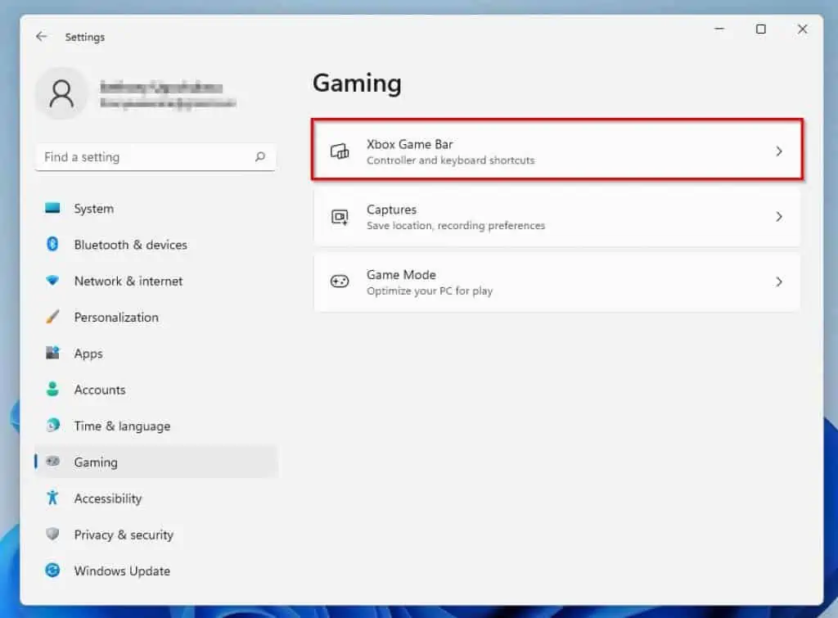
Task: Click the Personalization paintbrush icon
Action: click(53, 317)
